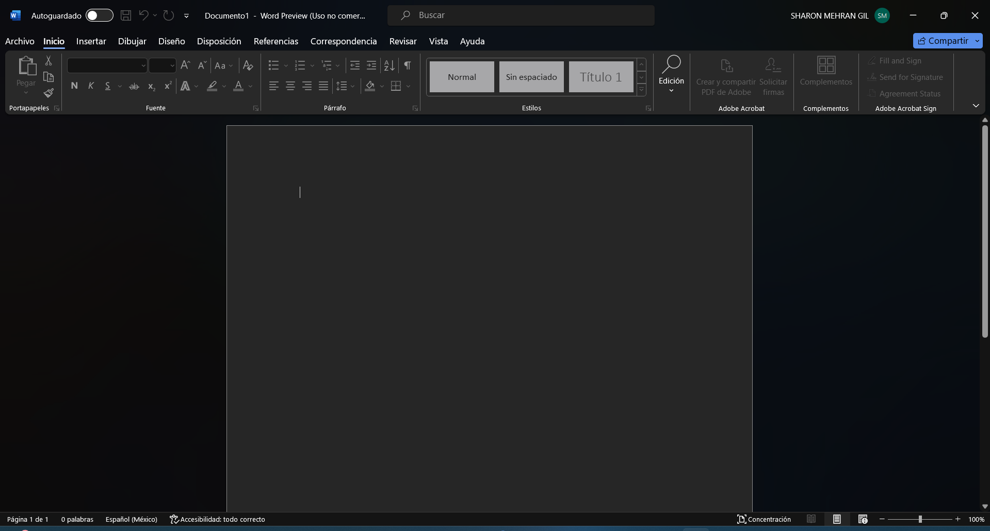Expand the Estilos gallery more arrow
Viewport: 990px width, 531px height.
[x=642, y=90]
